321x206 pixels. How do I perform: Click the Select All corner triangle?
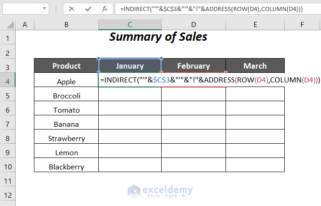point(8,24)
